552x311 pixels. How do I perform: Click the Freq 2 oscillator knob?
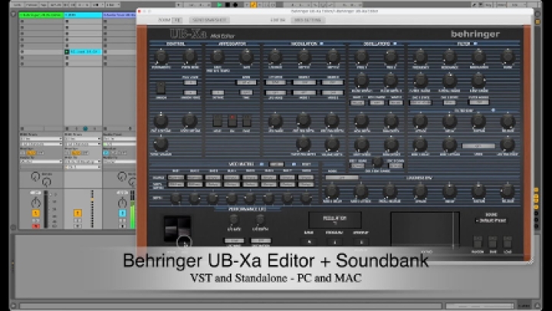(390, 56)
